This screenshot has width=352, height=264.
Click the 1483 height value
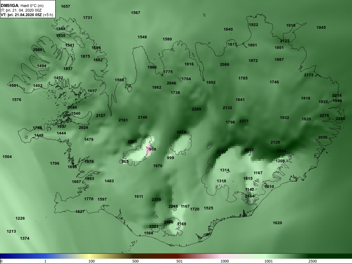point(109,181)
